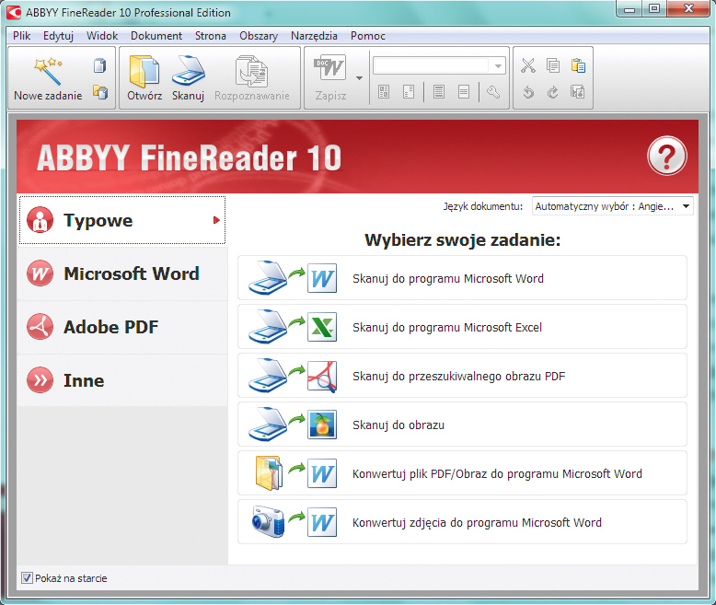
Task: Open the Zapisz button dropdown arrow
Action: coord(359,78)
